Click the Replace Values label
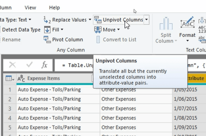206x136 pixels. click(x=70, y=20)
